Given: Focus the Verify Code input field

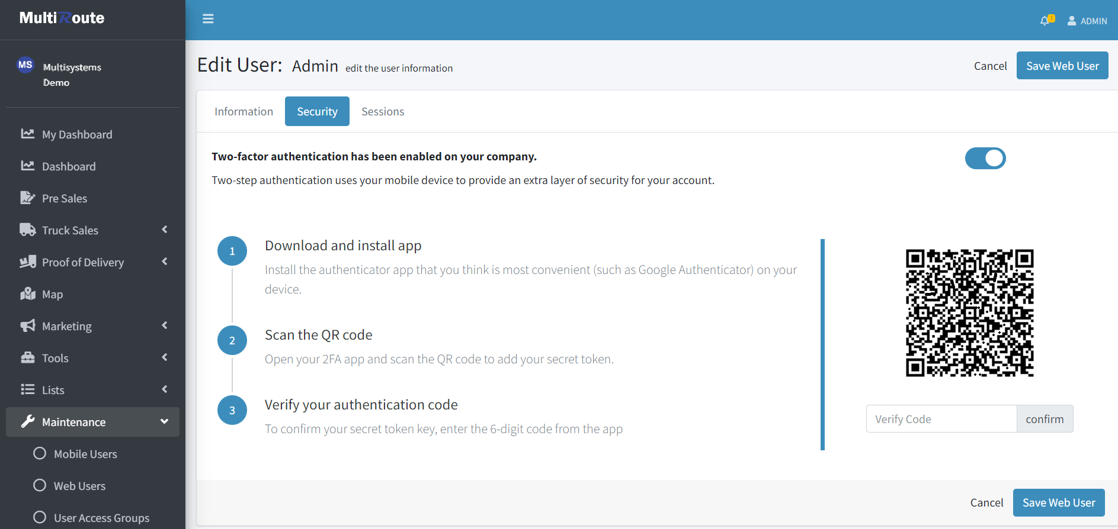Looking at the screenshot, I should coord(941,419).
